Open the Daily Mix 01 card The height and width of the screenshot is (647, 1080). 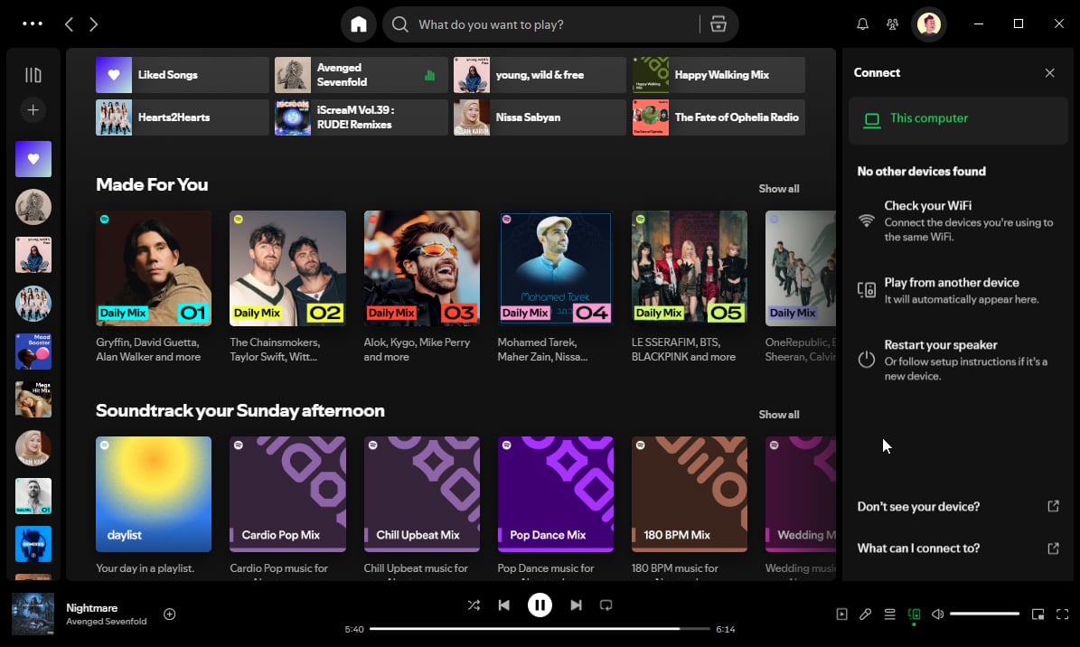154,288
